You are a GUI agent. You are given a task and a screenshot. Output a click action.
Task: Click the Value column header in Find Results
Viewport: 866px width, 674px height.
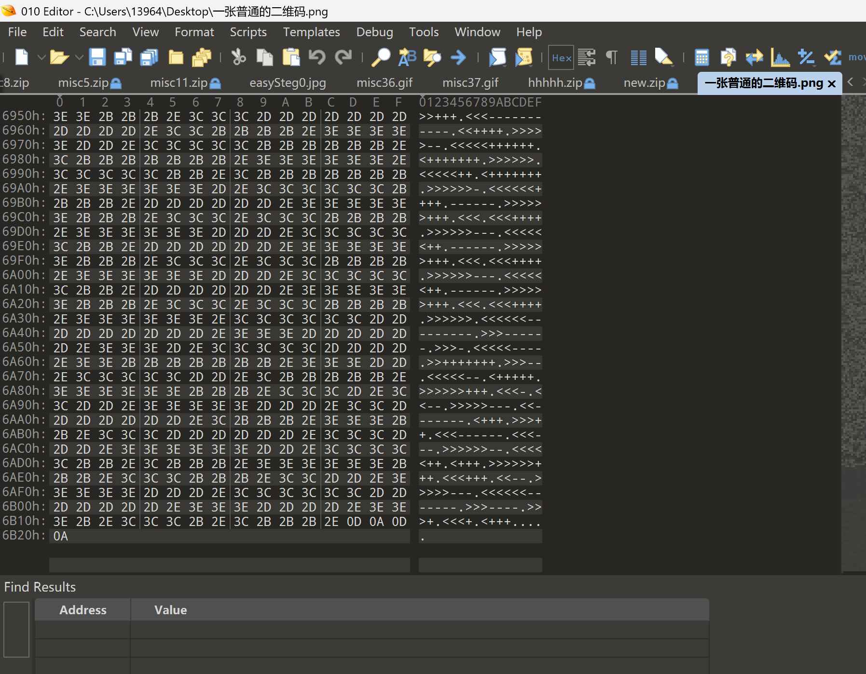[x=420, y=610]
